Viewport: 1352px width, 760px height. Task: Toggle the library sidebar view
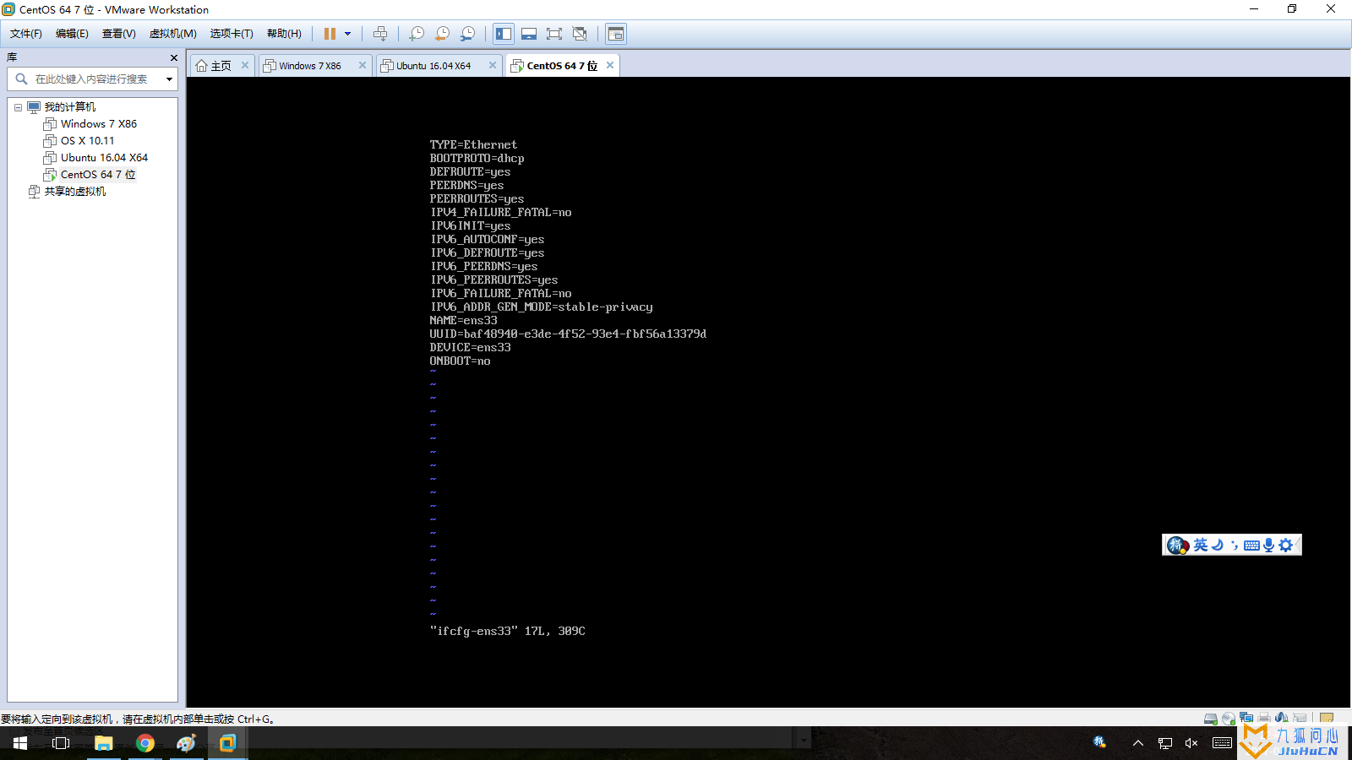(x=504, y=34)
